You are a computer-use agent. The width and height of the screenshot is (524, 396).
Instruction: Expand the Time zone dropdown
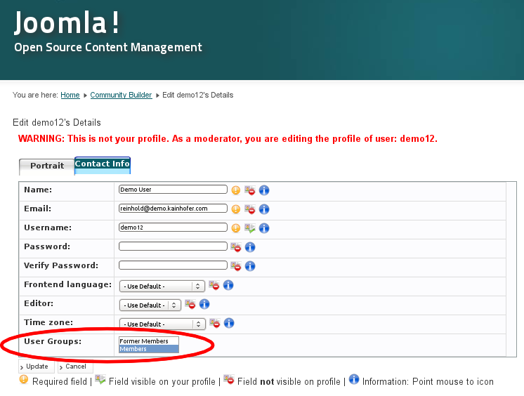(162, 324)
